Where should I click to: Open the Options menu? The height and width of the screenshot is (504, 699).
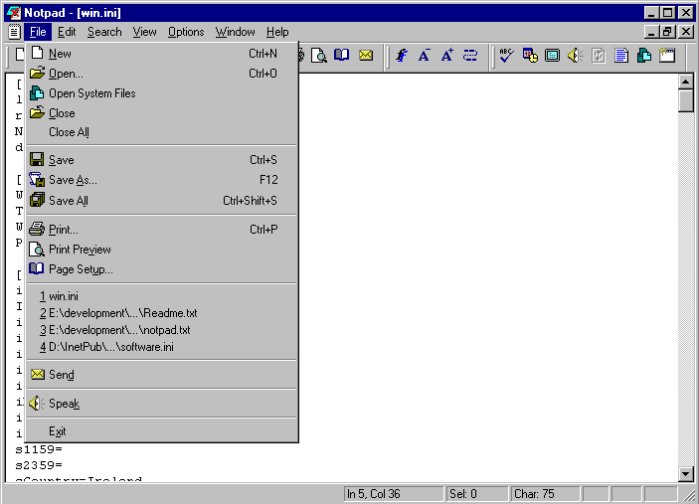186,32
